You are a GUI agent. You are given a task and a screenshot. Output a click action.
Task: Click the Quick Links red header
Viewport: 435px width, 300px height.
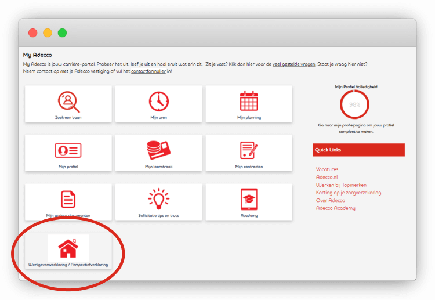[358, 150]
